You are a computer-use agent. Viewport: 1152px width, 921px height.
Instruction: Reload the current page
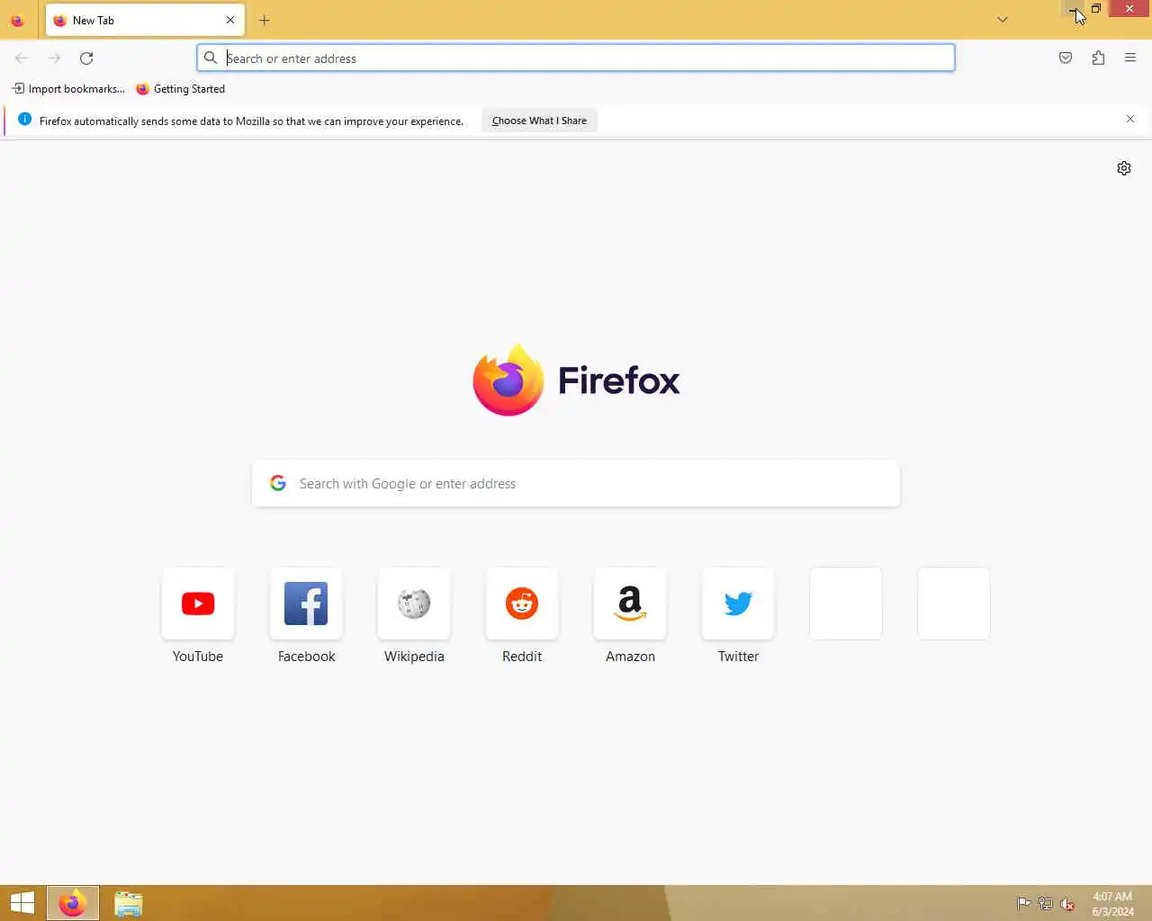pyautogui.click(x=86, y=58)
